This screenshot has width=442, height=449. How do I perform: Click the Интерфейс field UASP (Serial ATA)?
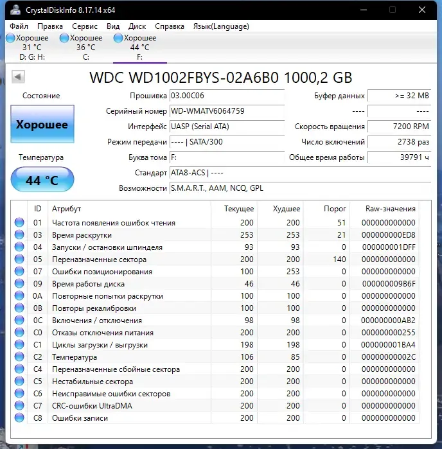tap(227, 127)
